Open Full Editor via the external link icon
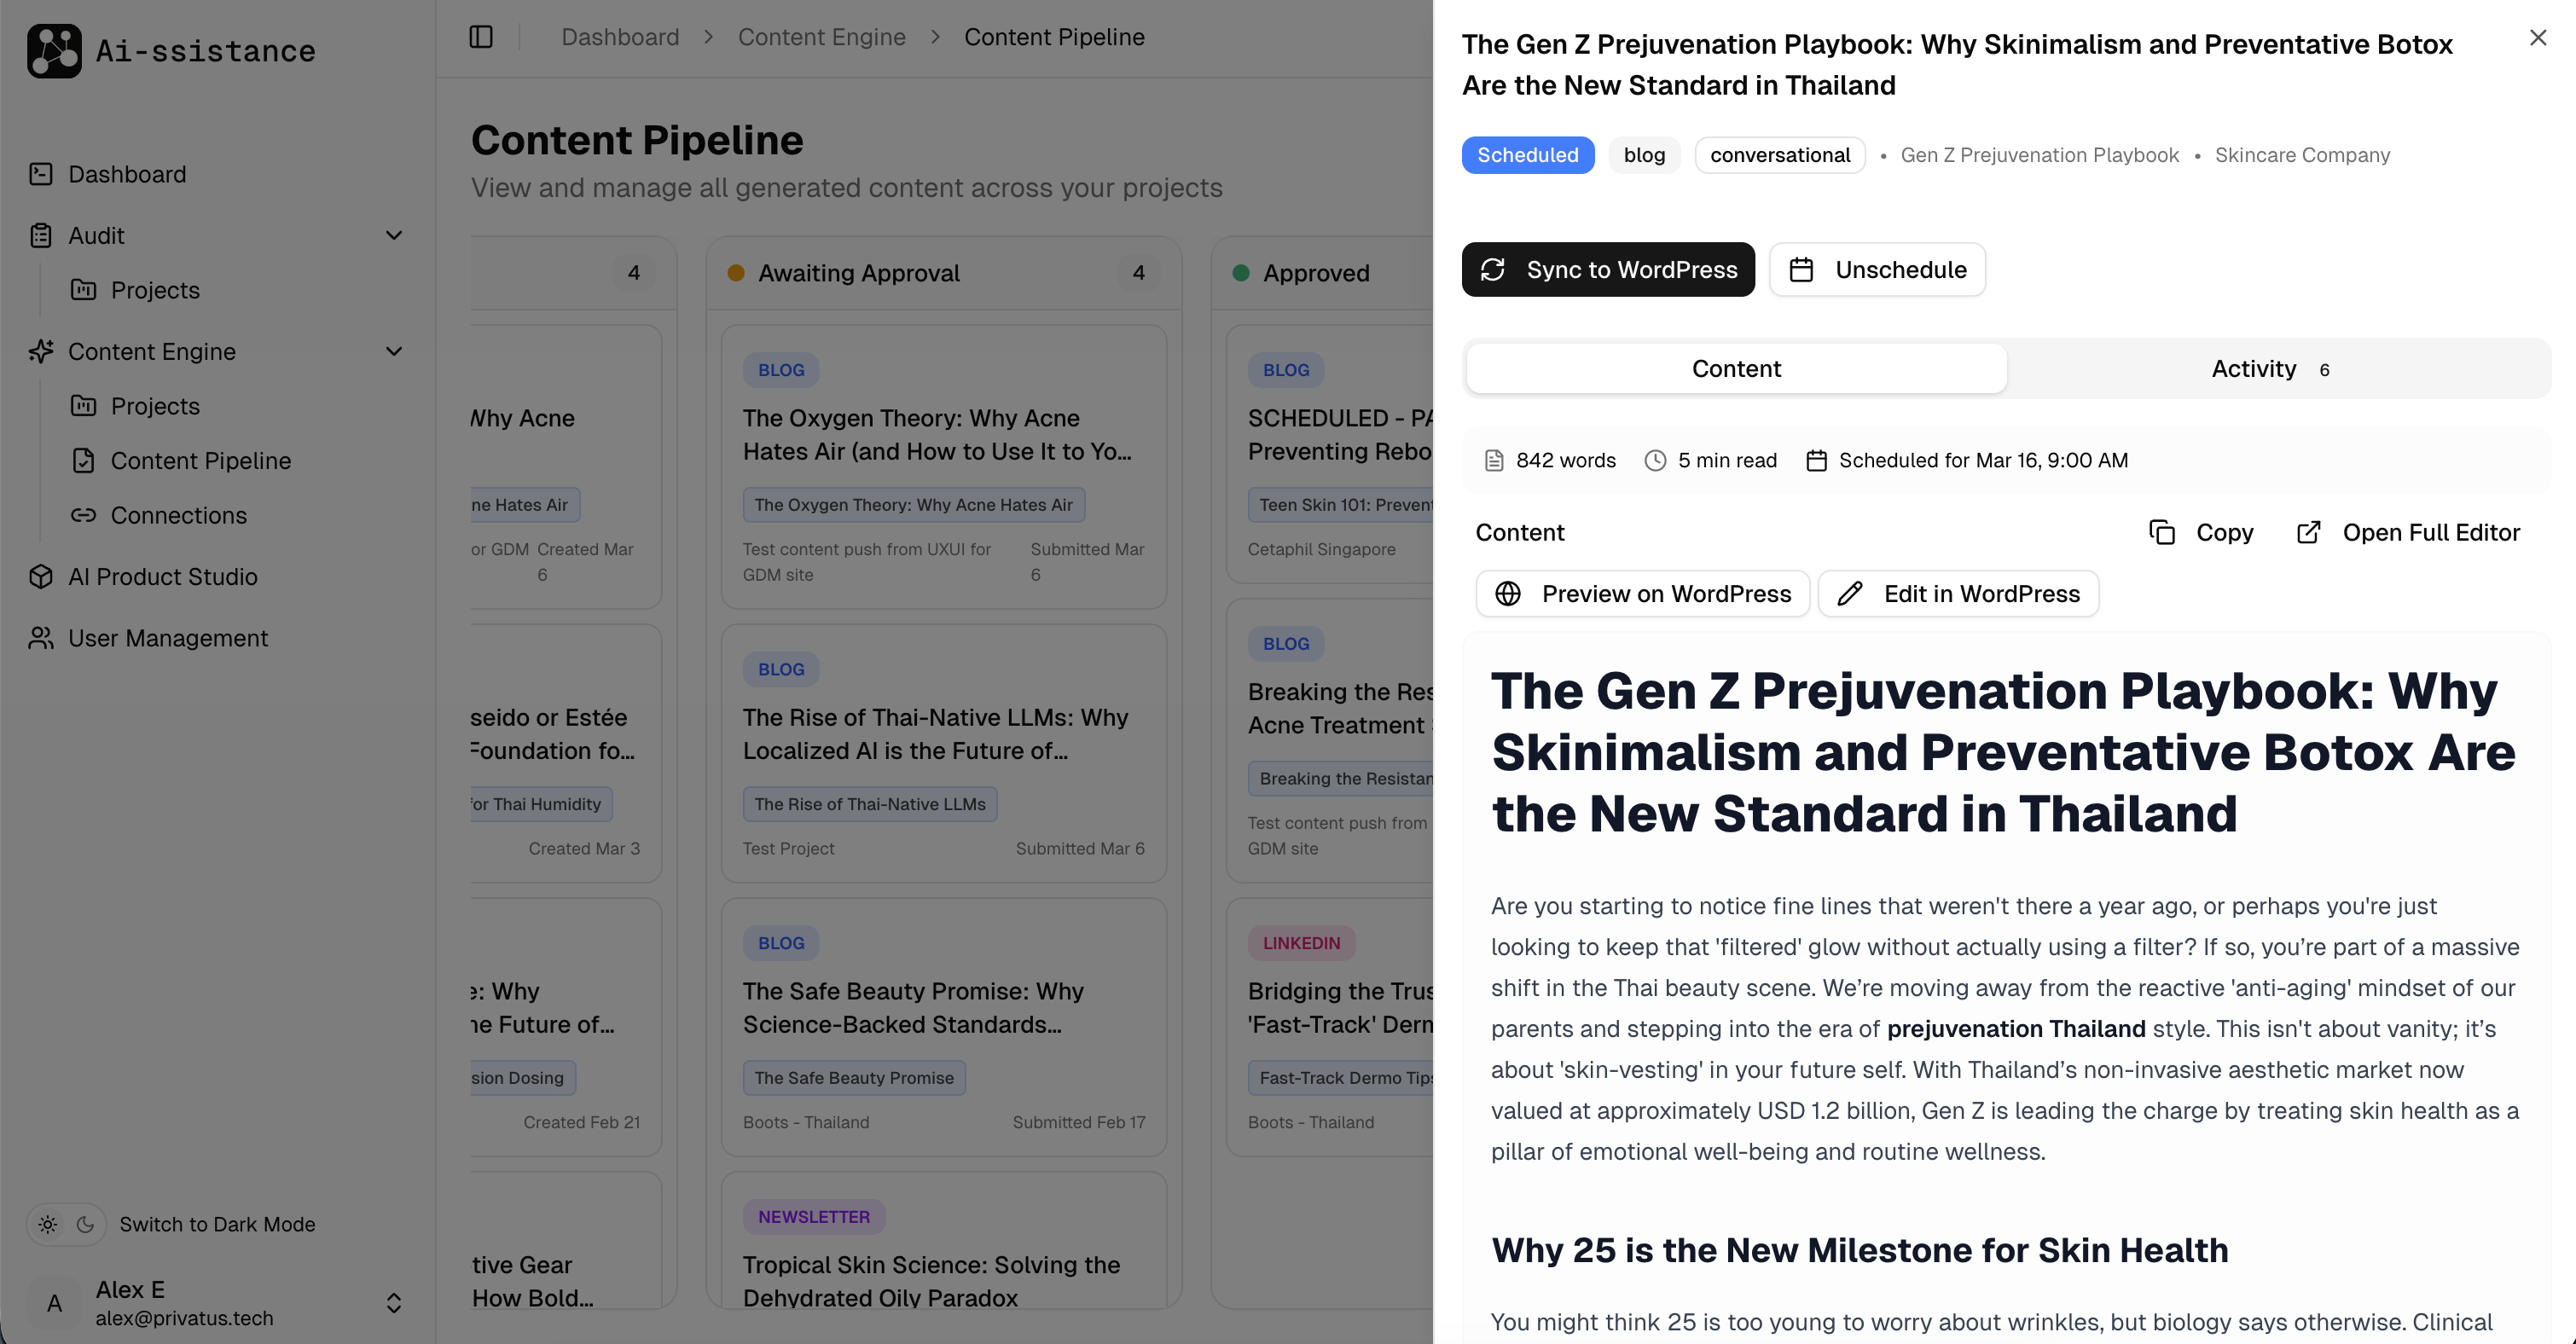 click(2308, 532)
